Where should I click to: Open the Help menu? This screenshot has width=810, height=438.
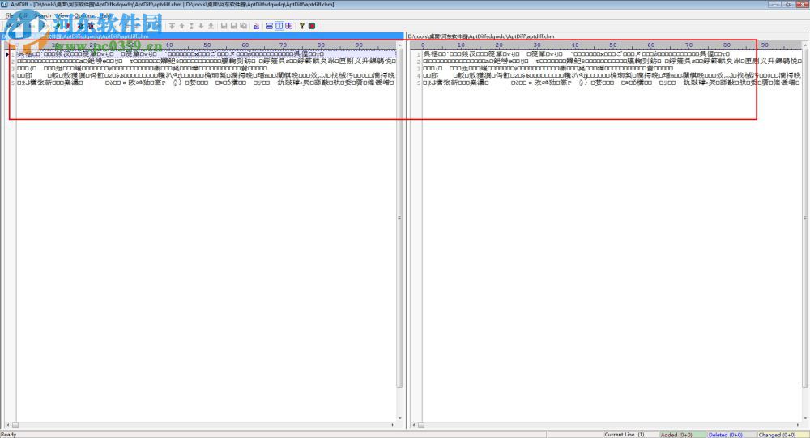pos(104,15)
